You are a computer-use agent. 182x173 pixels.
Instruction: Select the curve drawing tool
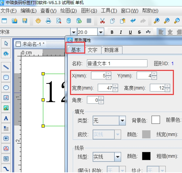point(6,169)
